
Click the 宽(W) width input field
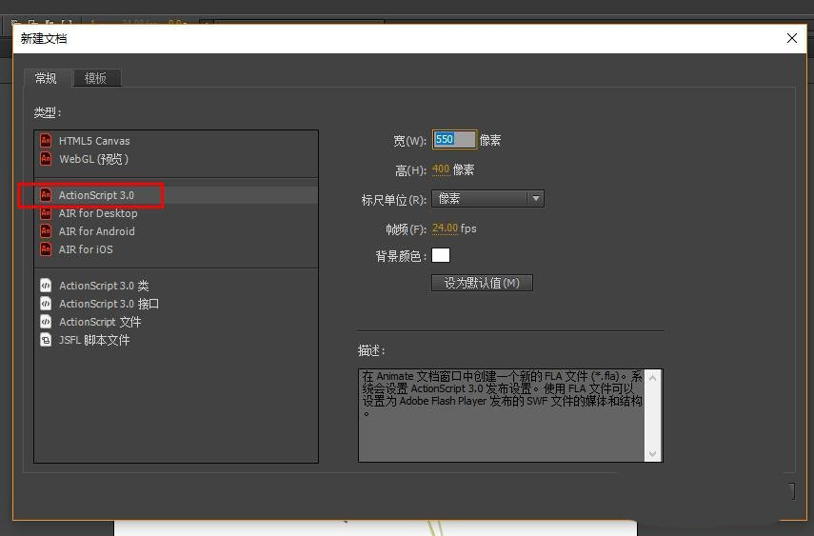[454, 139]
